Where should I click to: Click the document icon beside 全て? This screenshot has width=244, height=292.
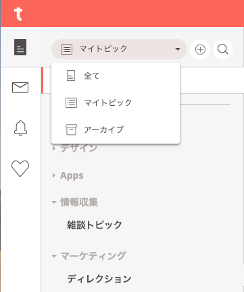pyautogui.click(x=71, y=76)
